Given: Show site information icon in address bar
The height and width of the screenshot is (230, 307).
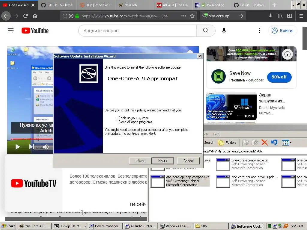Looking at the screenshot, I should [x=65, y=16].
